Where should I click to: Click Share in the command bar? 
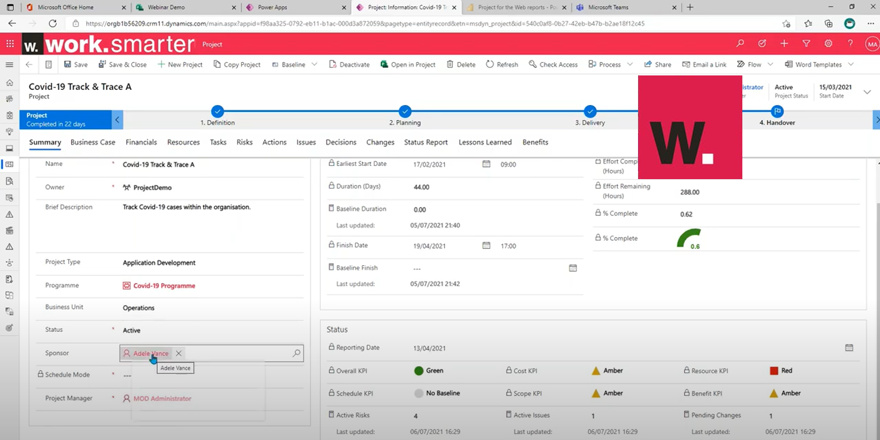(657, 65)
